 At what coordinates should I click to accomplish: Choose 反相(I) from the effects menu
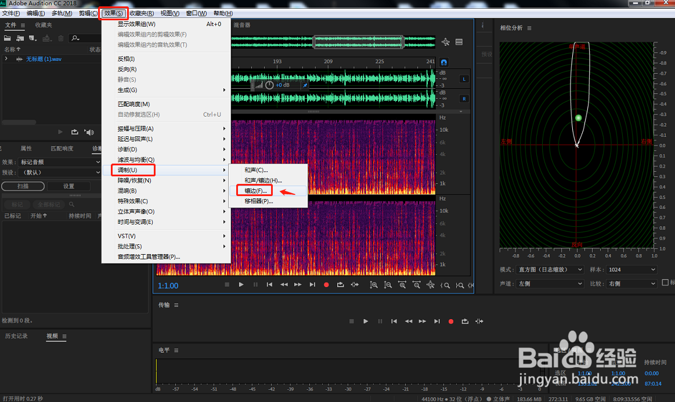166,59
